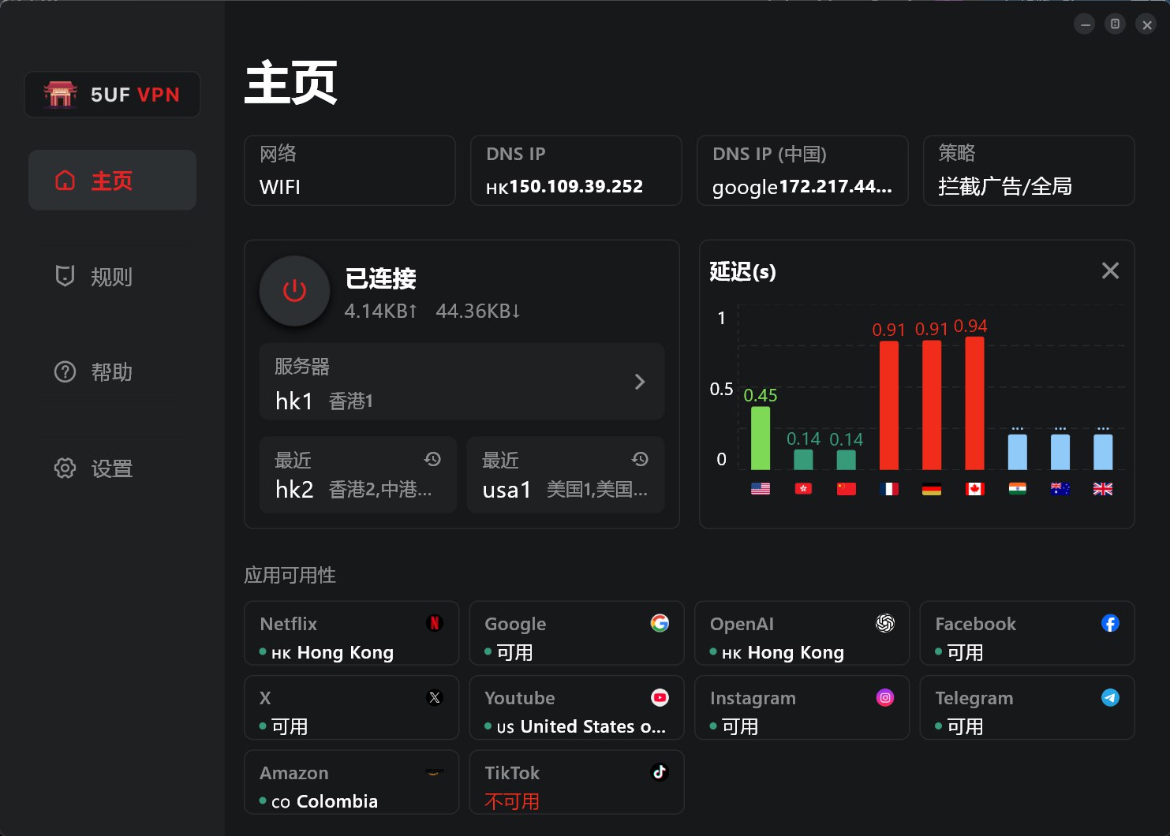Toggle the VPN power connection button
This screenshot has height=836, width=1170.
click(294, 291)
